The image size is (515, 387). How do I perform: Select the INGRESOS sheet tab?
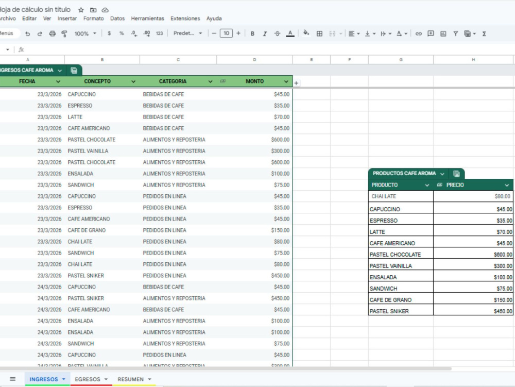pos(47,379)
